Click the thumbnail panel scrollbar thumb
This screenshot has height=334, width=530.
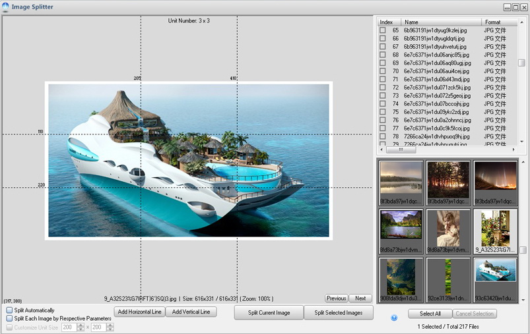(x=523, y=250)
